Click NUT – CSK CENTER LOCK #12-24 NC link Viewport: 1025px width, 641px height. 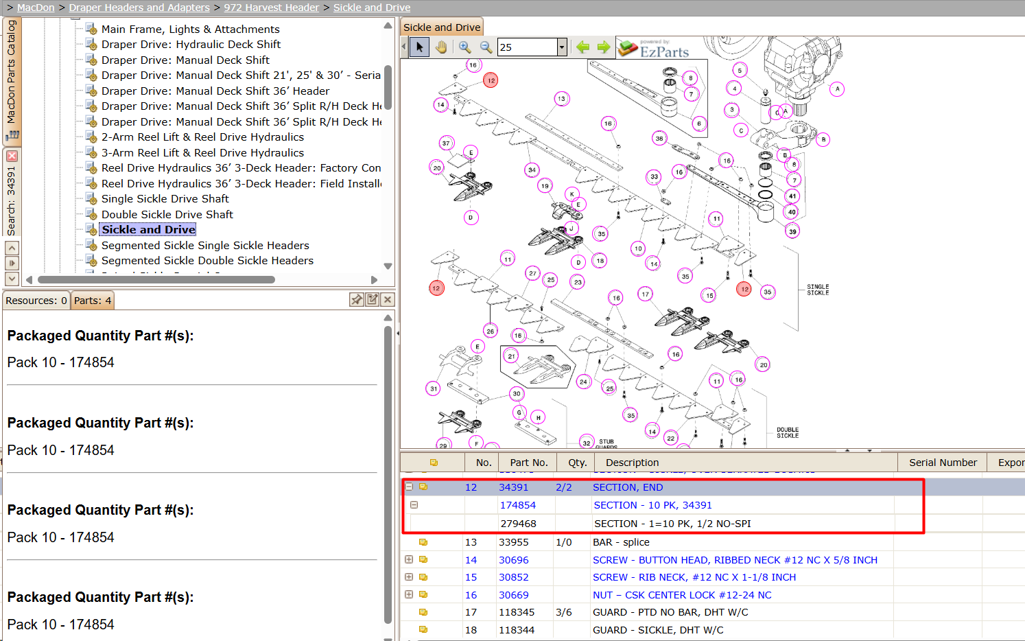click(682, 595)
